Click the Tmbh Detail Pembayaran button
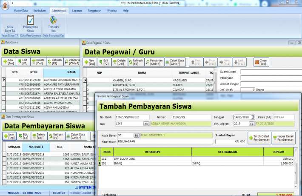 point(259,138)
